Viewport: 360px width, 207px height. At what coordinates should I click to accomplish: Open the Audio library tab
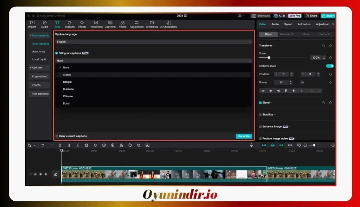click(x=45, y=24)
